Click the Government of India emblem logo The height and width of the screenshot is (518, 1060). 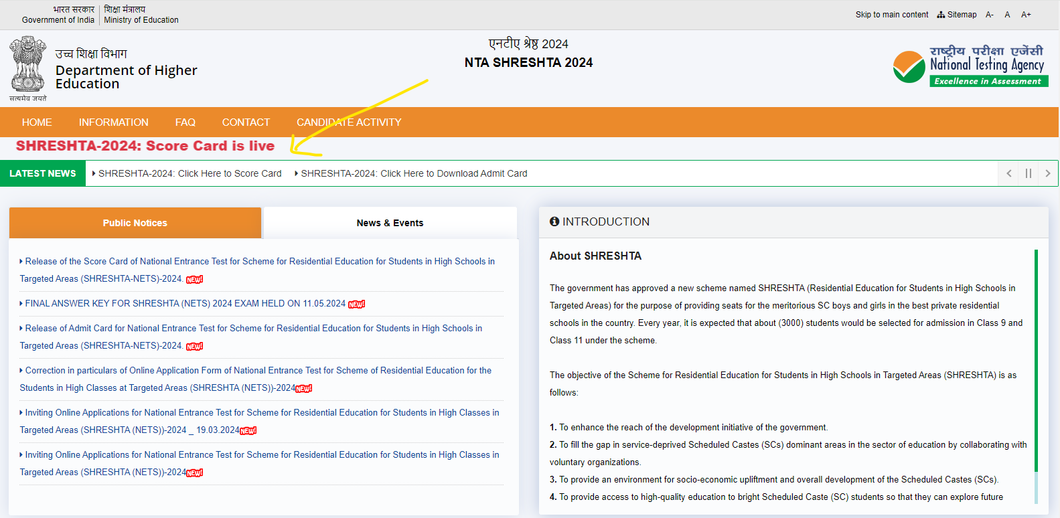coord(28,68)
